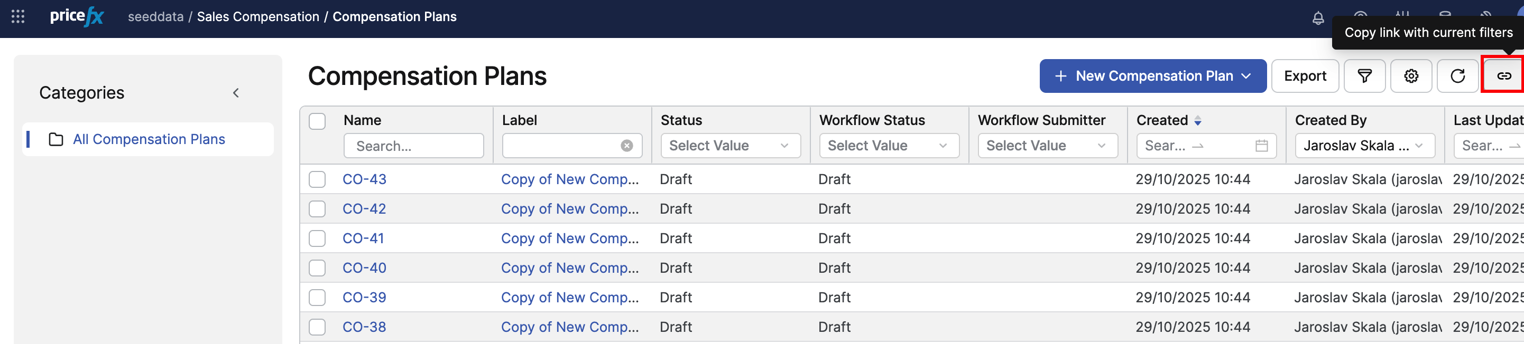
Task: Open the filter funnel icon
Action: [1364, 76]
